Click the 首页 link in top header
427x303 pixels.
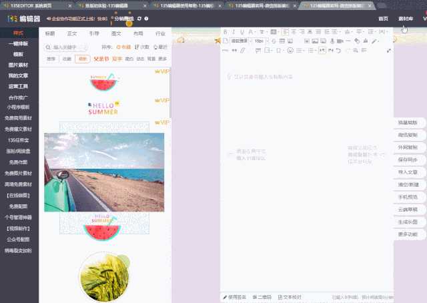(383, 19)
